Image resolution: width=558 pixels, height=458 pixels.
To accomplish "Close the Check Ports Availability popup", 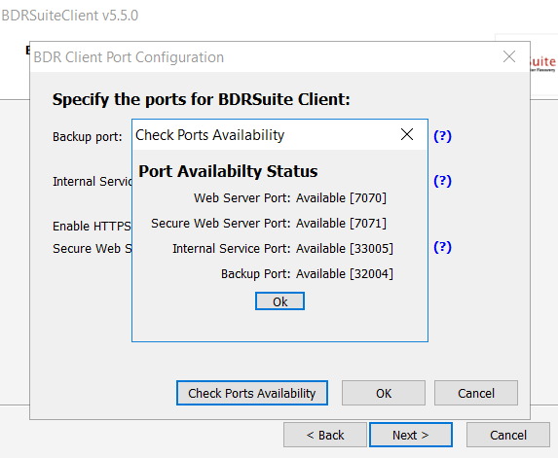I will (407, 134).
